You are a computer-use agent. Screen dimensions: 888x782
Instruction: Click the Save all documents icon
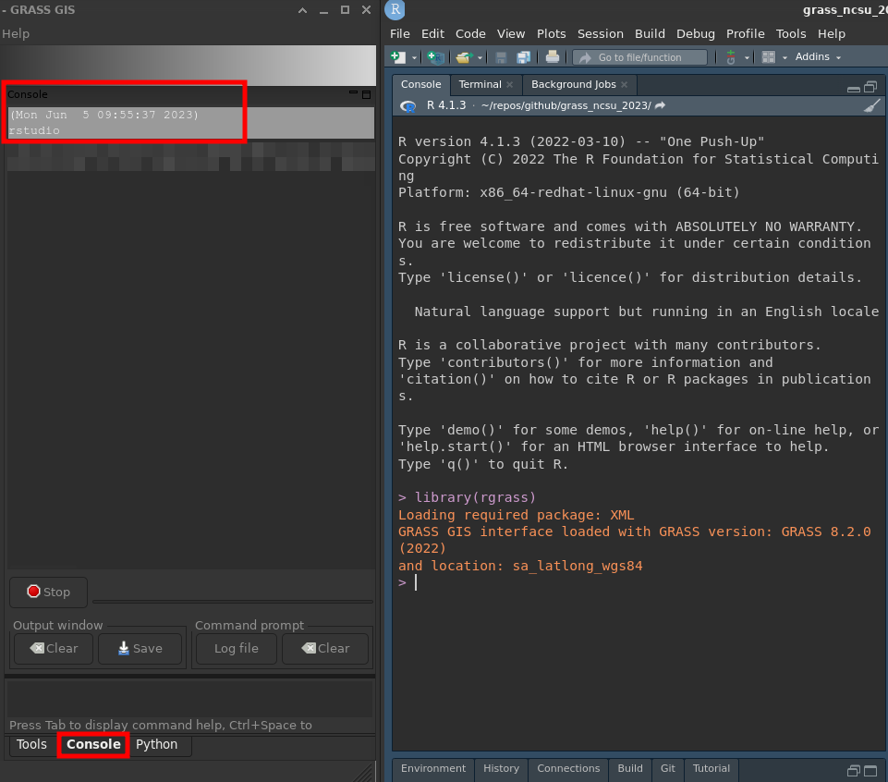(523, 57)
